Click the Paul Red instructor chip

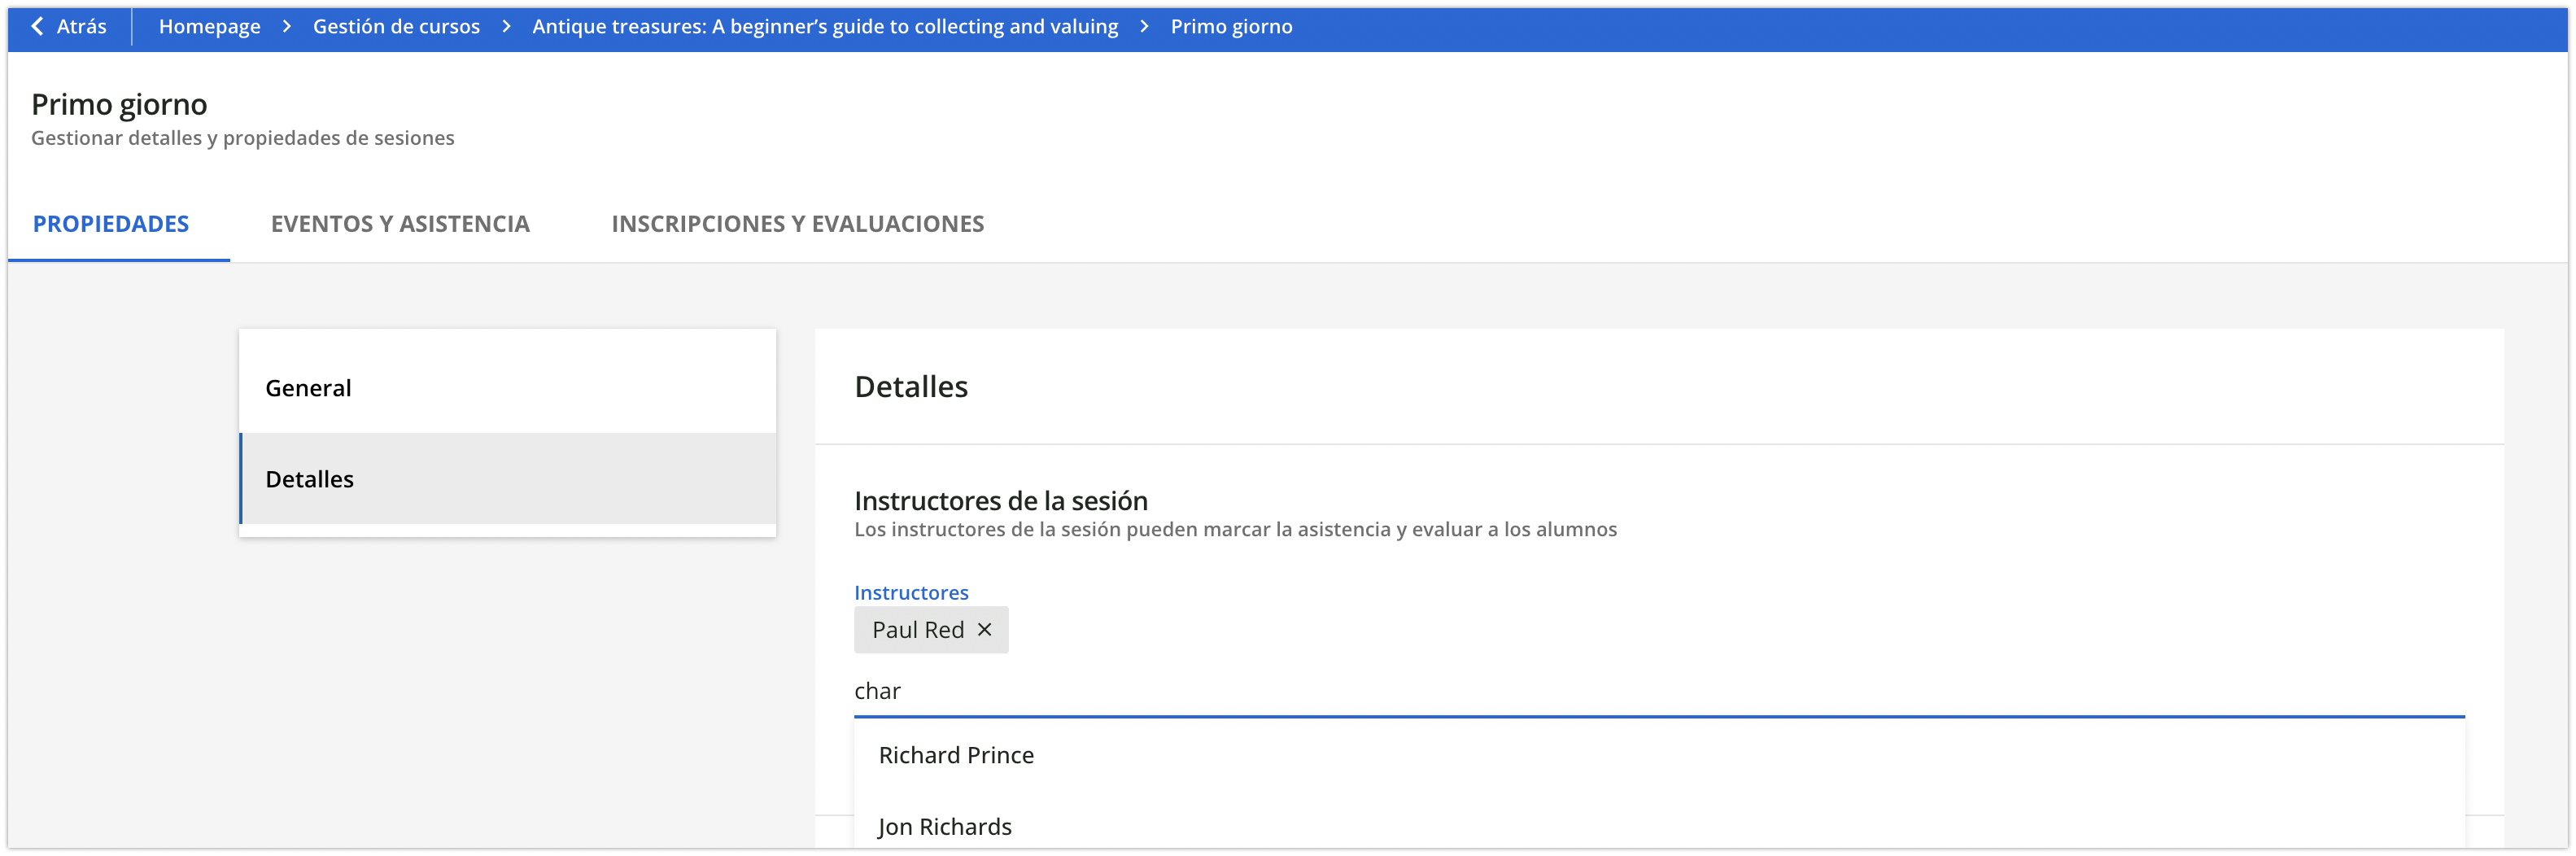click(917, 630)
